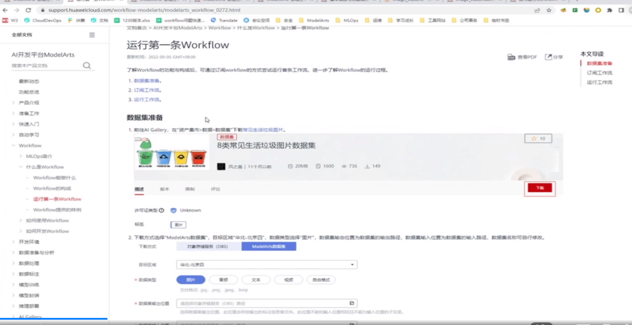Select the 视频 data type option
632x325 pixels.
point(289,280)
